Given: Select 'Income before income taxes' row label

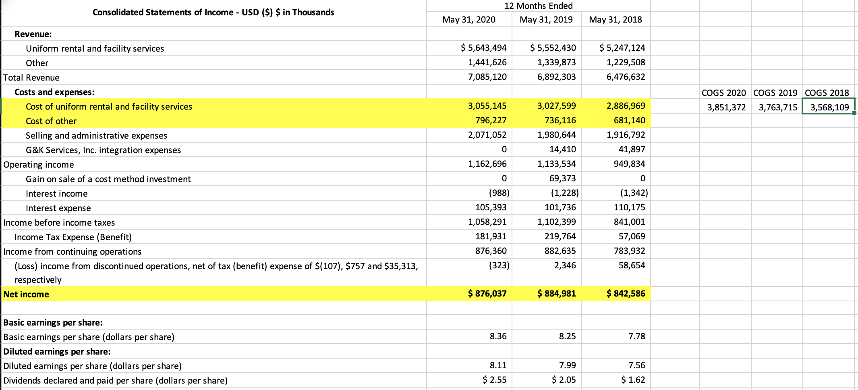Looking at the screenshot, I should pyautogui.click(x=59, y=222).
